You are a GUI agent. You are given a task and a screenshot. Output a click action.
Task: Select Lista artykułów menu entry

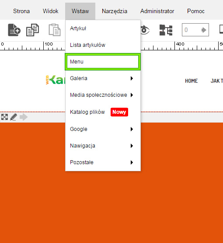103,45
